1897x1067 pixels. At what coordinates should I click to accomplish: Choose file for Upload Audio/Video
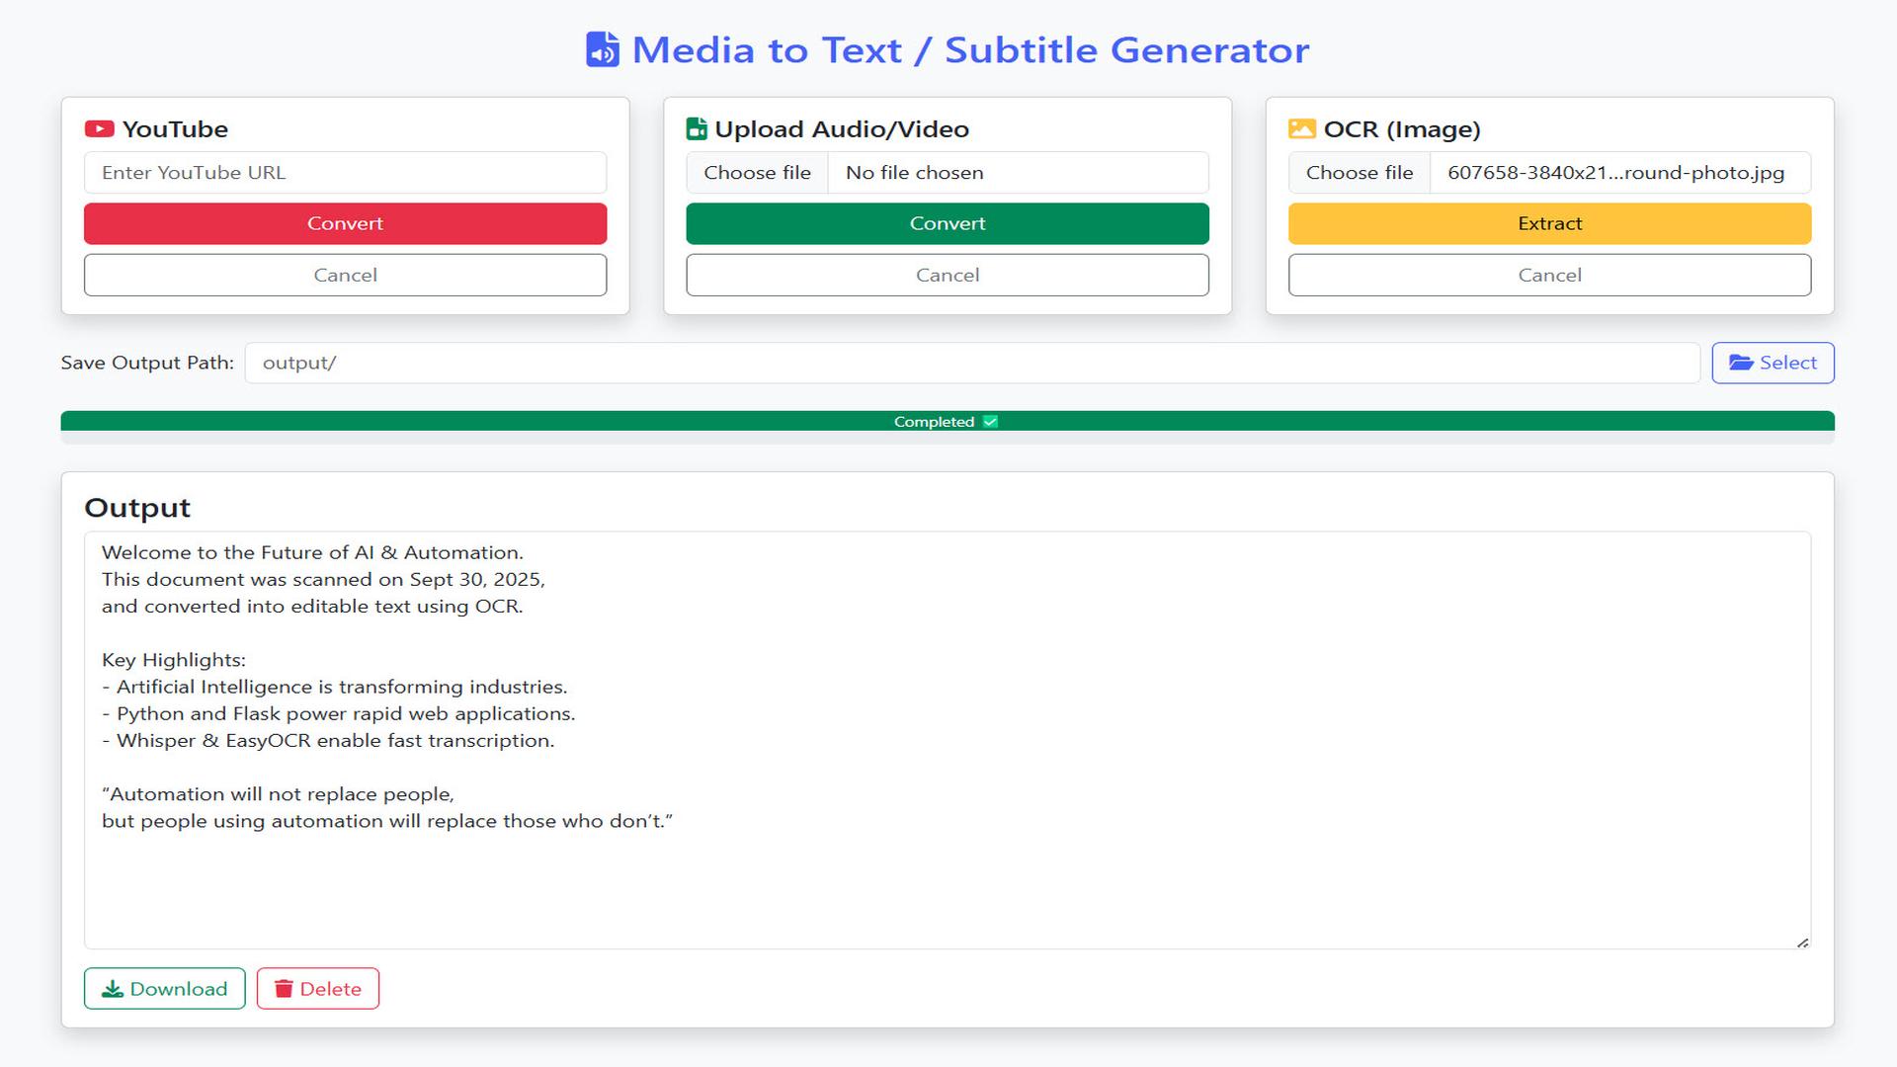click(757, 173)
